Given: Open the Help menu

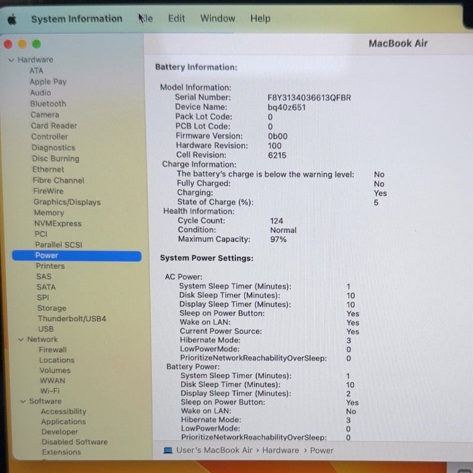Looking at the screenshot, I should [260, 18].
